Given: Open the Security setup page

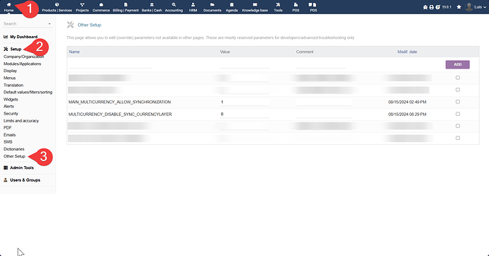Looking at the screenshot, I should coord(11,114).
